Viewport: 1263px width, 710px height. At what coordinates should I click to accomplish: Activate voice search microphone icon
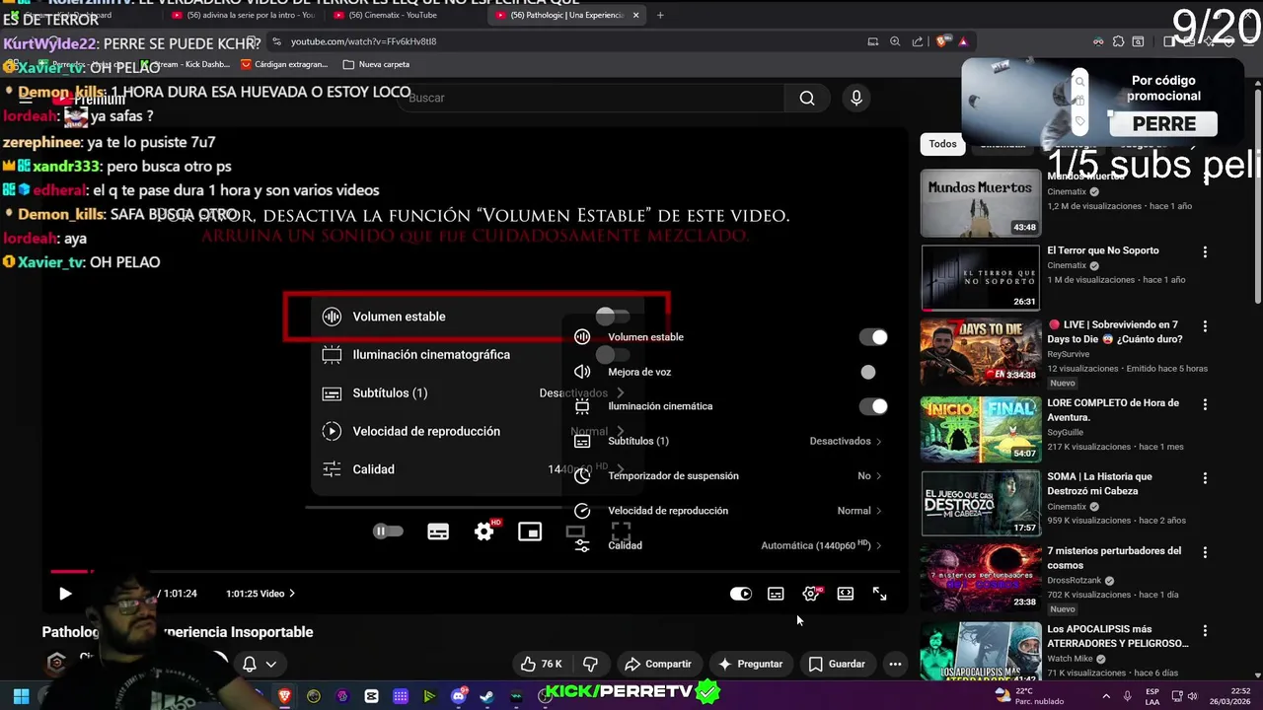[856, 98]
